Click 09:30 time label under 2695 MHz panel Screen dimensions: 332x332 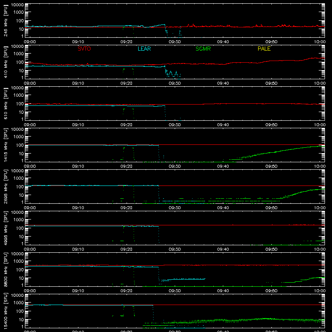point(175,208)
